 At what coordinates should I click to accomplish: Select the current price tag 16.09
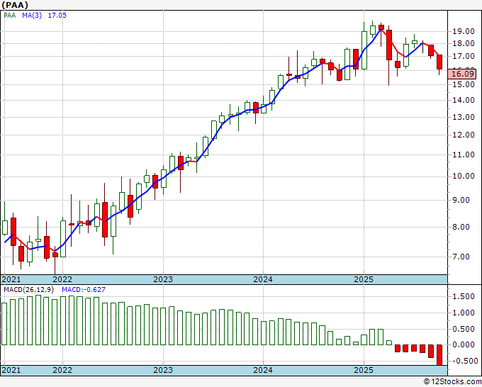tap(462, 74)
